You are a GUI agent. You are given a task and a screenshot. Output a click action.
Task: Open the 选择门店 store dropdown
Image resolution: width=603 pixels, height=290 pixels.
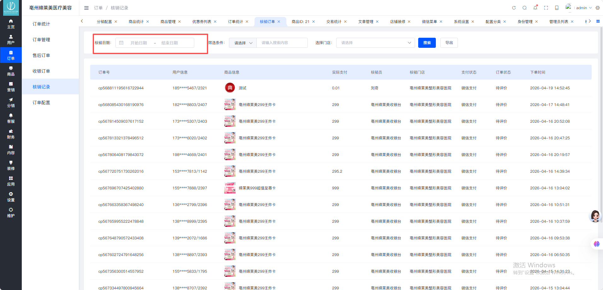376,43
